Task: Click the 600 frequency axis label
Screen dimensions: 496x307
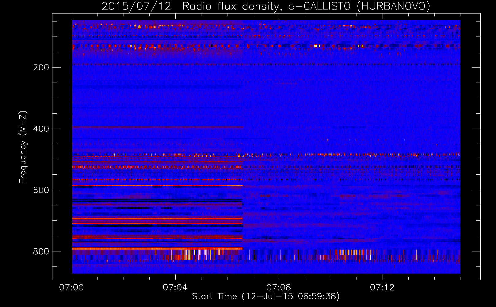Action: (x=41, y=190)
